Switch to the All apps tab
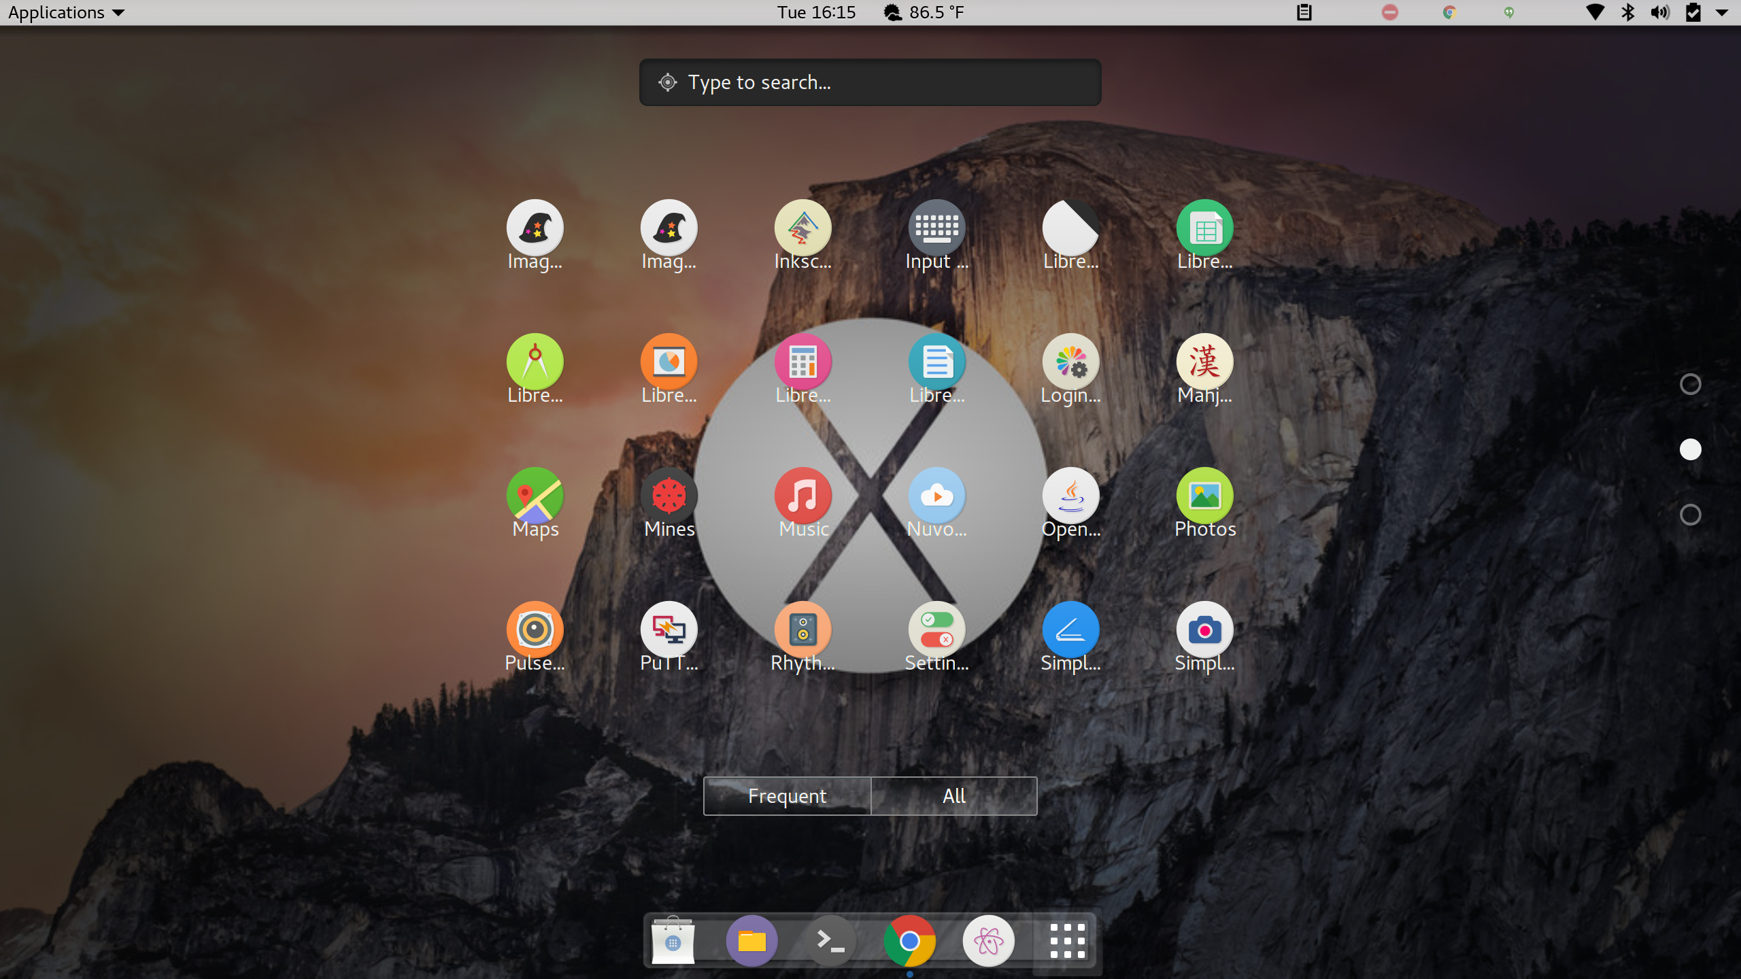Viewport: 1741px width, 979px height. (953, 796)
